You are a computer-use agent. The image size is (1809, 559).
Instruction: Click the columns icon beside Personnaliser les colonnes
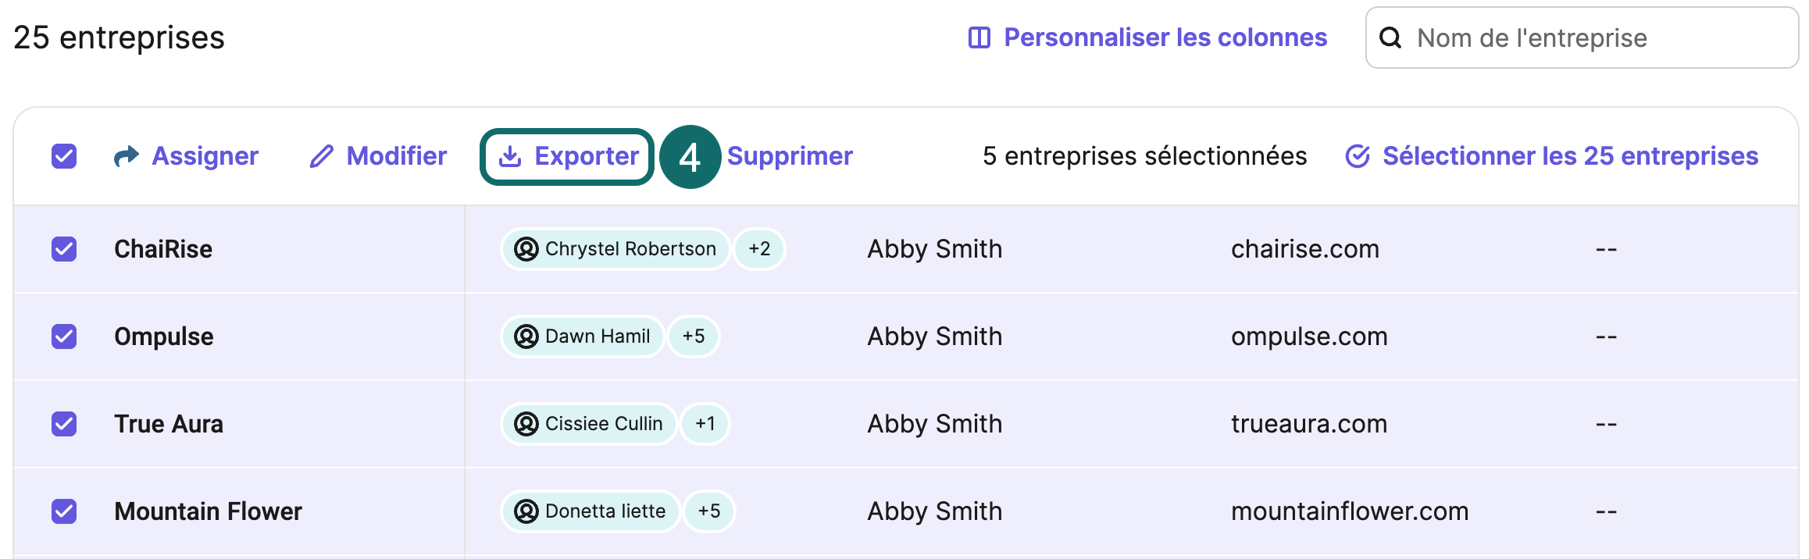point(979,37)
